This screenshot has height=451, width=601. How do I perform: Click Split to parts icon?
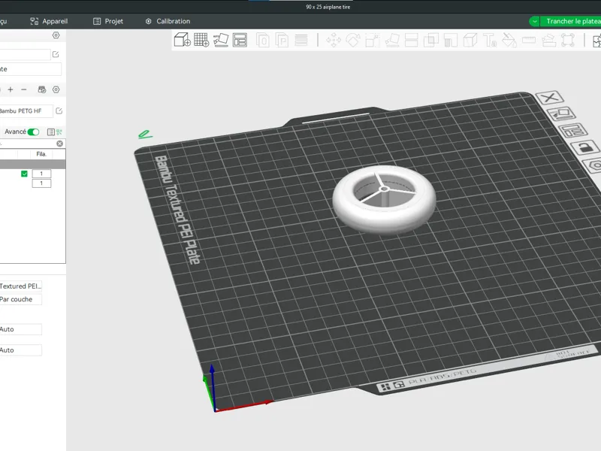tap(282, 40)
